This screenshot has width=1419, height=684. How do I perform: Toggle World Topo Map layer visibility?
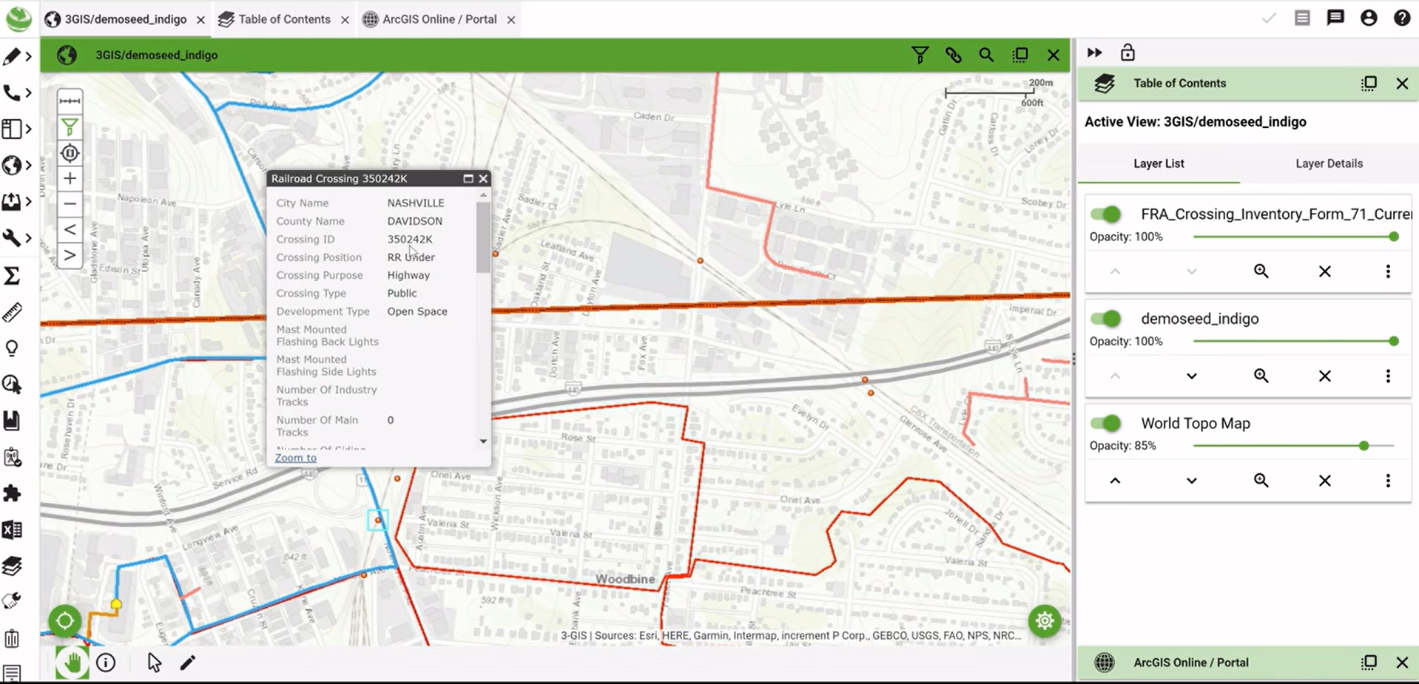[1107, 423]
